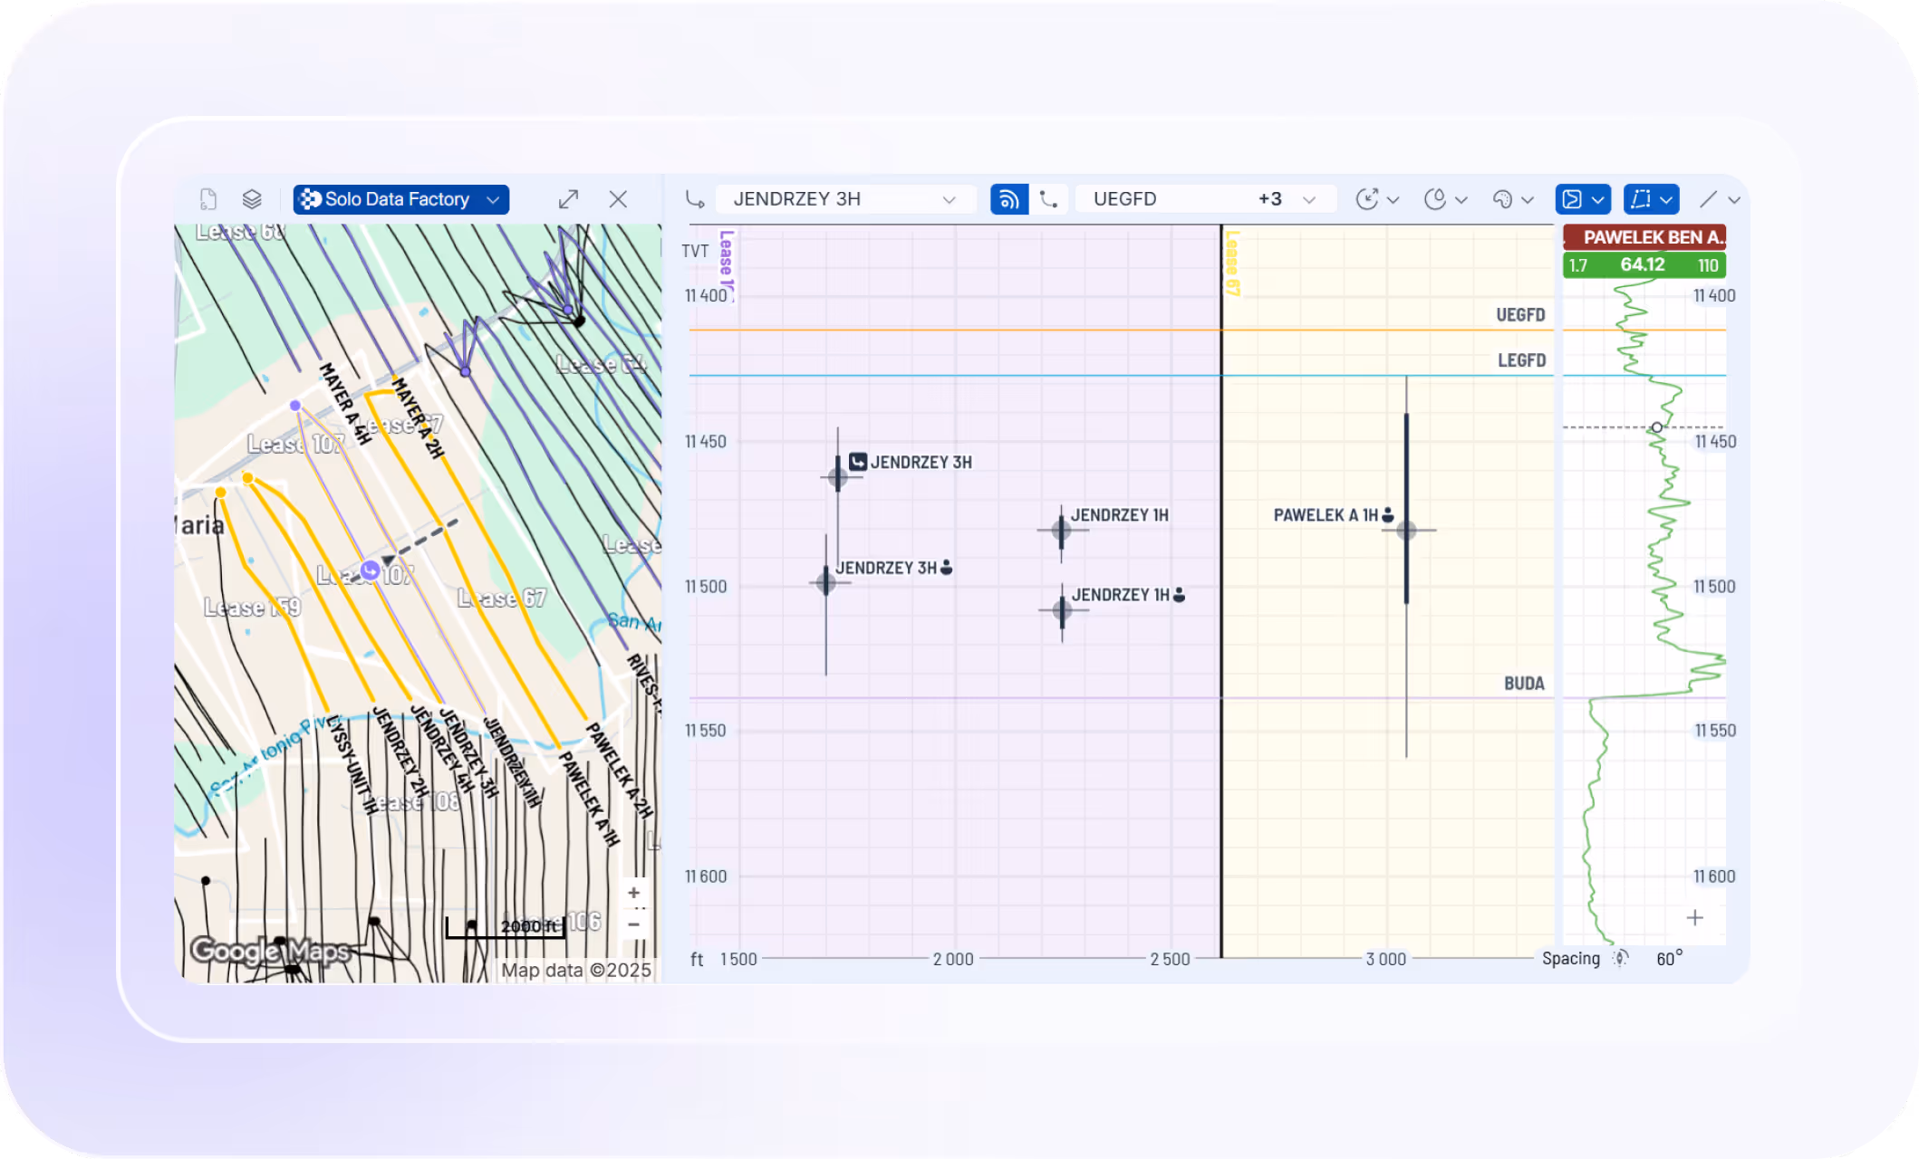This screenshot has height=1159, width=1919.
Task: Click the JENDRZEY 1H well marker label
Action: 1119,515
